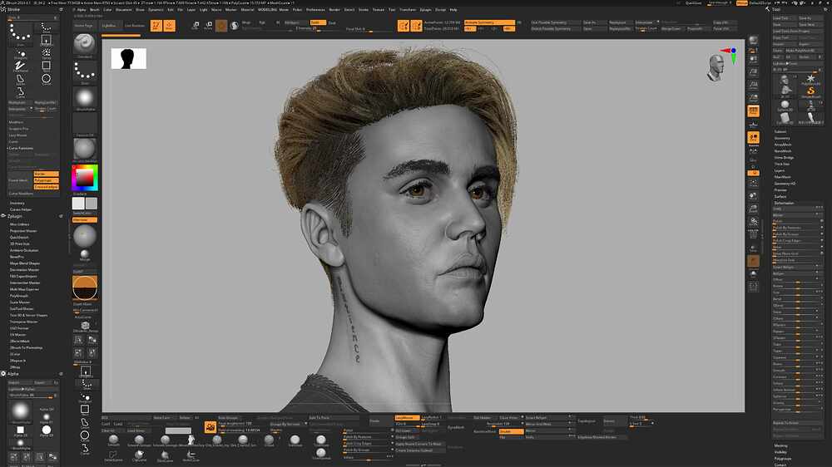
Task: Click the Sculptris sphere icon
Action: [235, 26]
